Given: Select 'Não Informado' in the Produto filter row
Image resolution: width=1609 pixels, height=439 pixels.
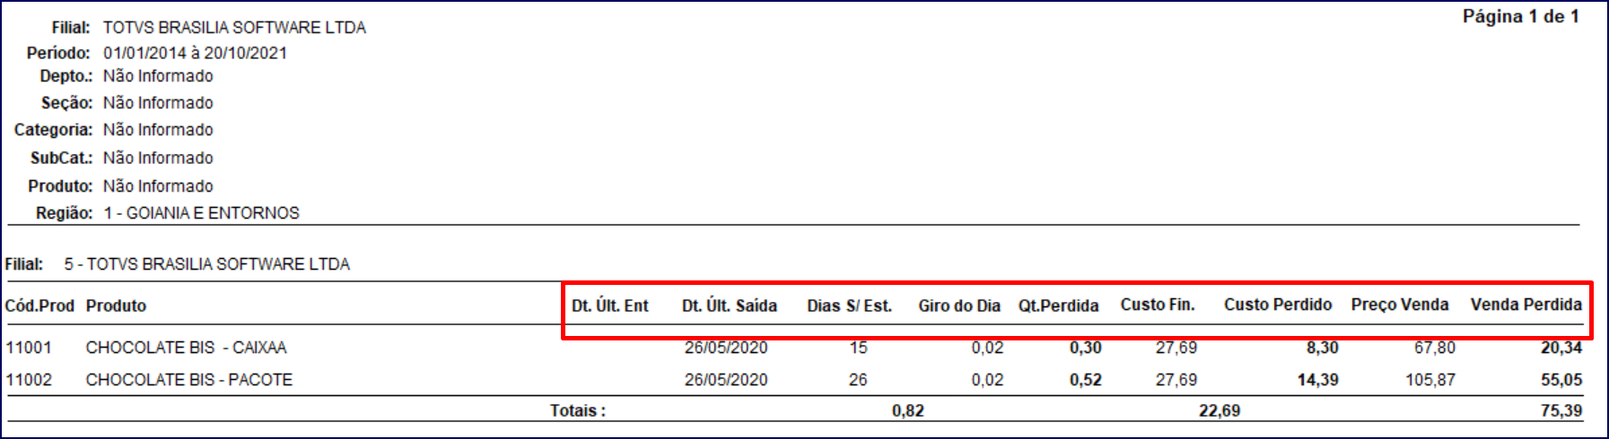Looking at the screenshot, I should point(158,186).
